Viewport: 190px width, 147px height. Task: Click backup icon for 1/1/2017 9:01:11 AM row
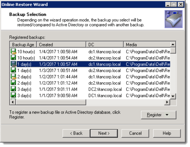[13, 89]
